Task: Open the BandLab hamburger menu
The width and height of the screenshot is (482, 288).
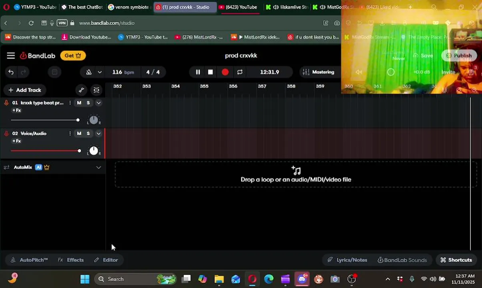Action: (11, 56)
